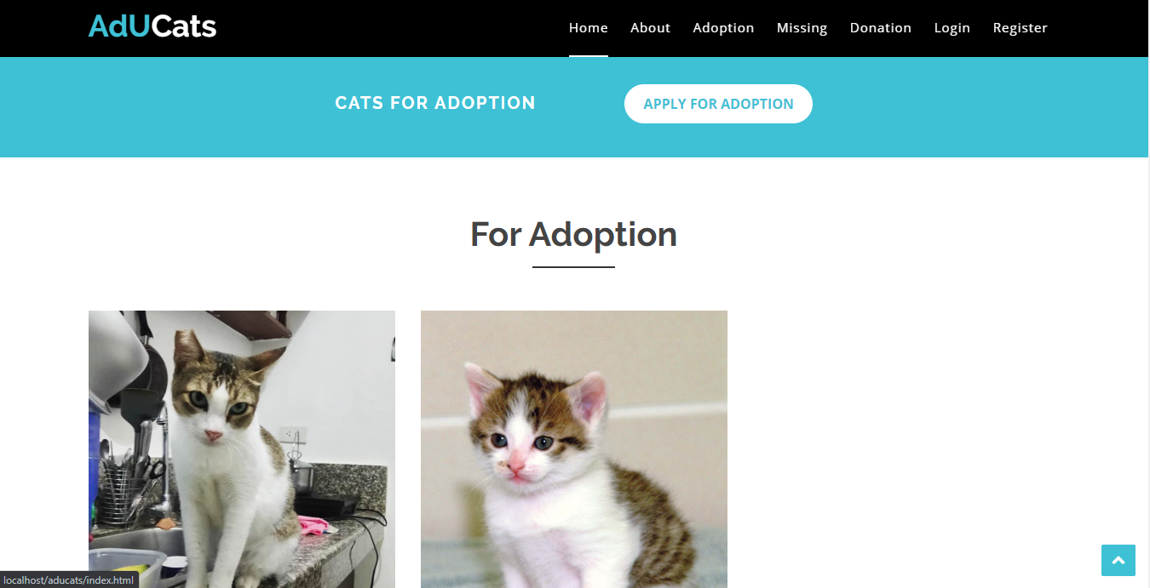Click the white 'Cats' part of the logo
This screenshot has height=588, width=1150.
click(x=184, y=26)
